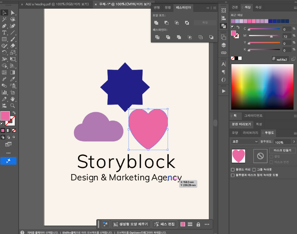297x234 pixels.
Task: Enable the 그룹 녹아웃 checkbox
Action: (x=254, y=170)
